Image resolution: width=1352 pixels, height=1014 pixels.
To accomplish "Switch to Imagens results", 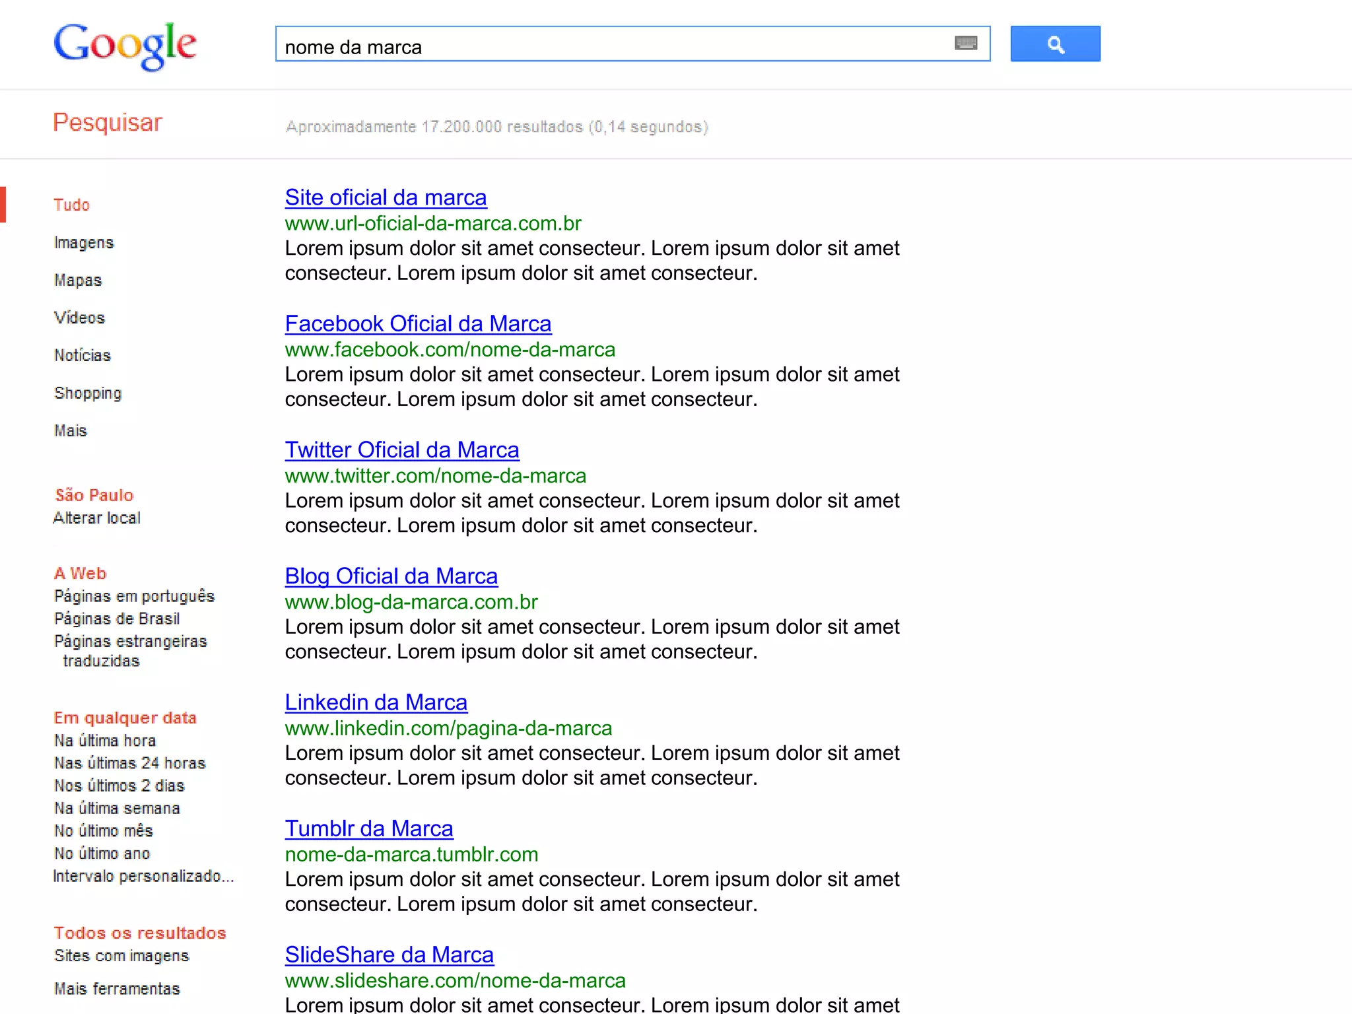I will (84, 243).
